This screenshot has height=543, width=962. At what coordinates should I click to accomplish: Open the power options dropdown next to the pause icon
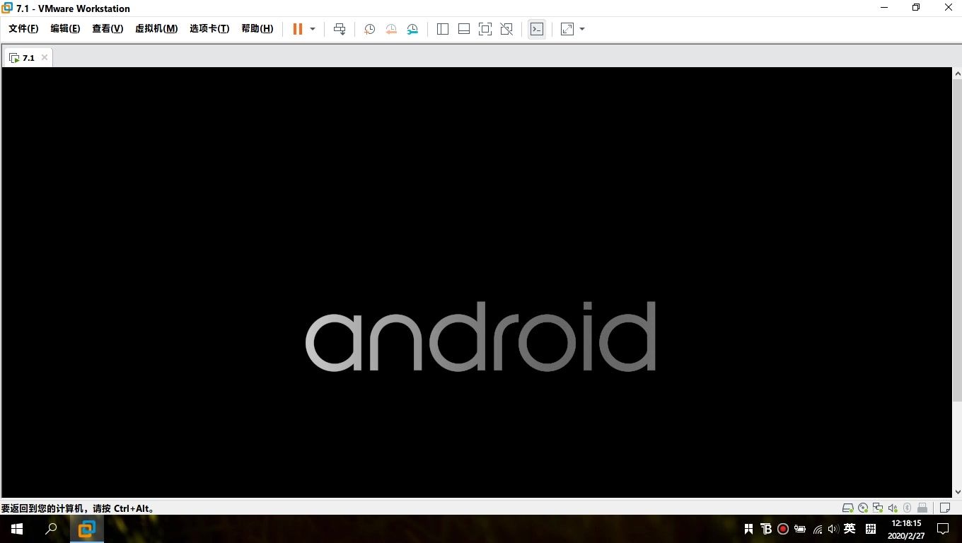(313, 29)
